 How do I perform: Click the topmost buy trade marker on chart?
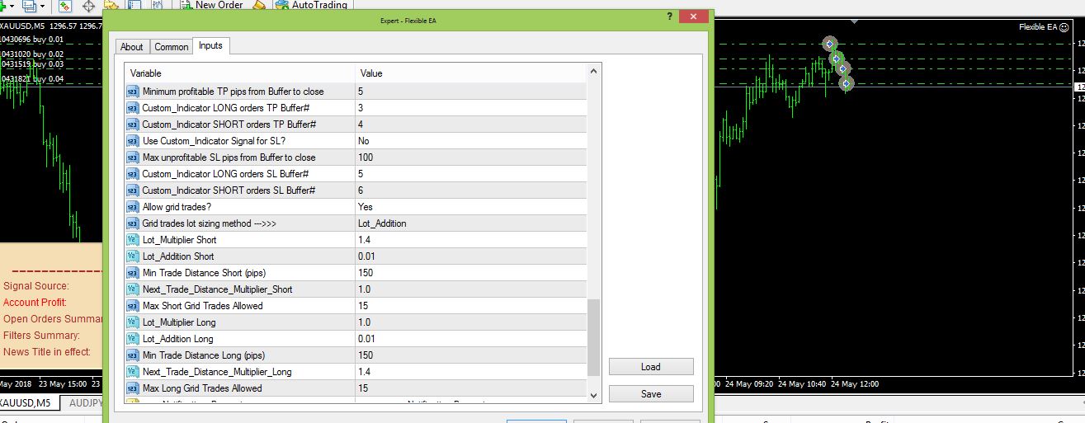tap(829, 44)
